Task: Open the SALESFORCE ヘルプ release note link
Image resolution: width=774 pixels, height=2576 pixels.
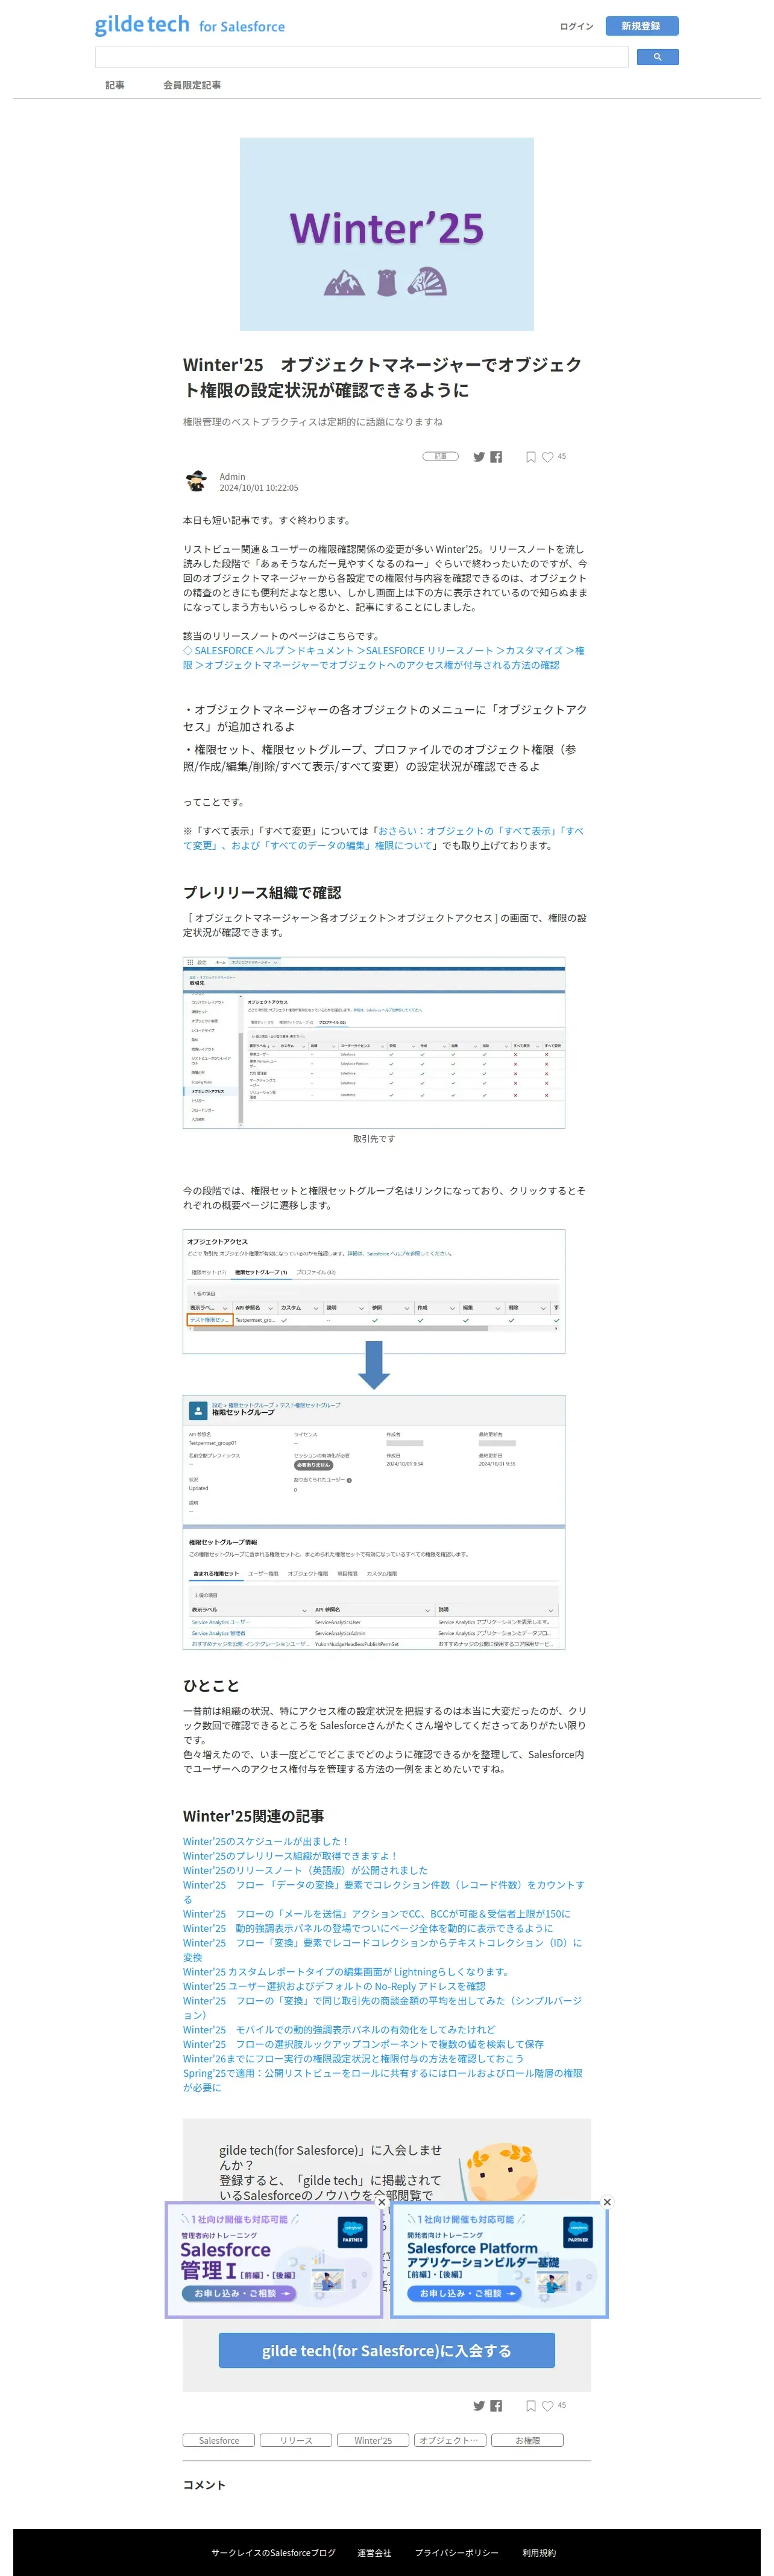Action: pyautogui.click(x=383, y=658)
